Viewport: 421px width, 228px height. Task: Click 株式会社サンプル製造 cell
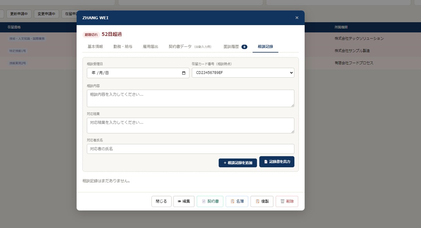coord(352,51)
